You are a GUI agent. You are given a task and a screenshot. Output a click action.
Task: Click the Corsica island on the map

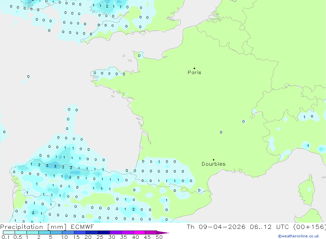coord(307,190)
